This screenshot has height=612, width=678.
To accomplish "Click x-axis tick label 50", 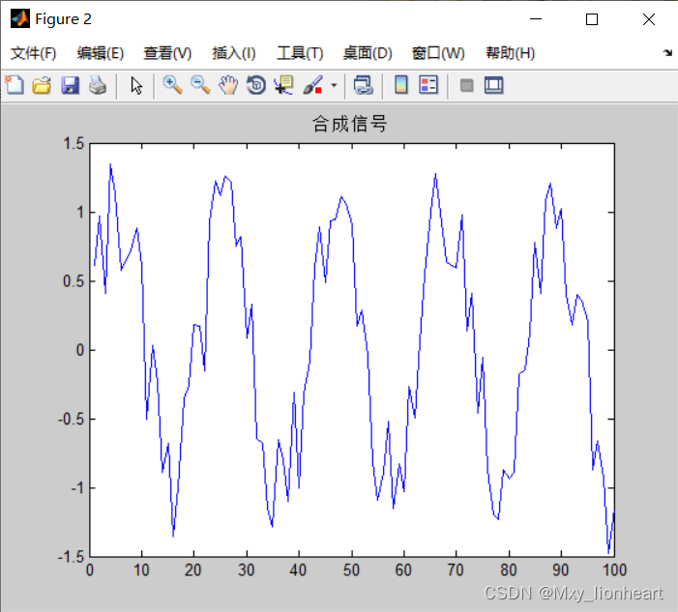I will (351, 570).
